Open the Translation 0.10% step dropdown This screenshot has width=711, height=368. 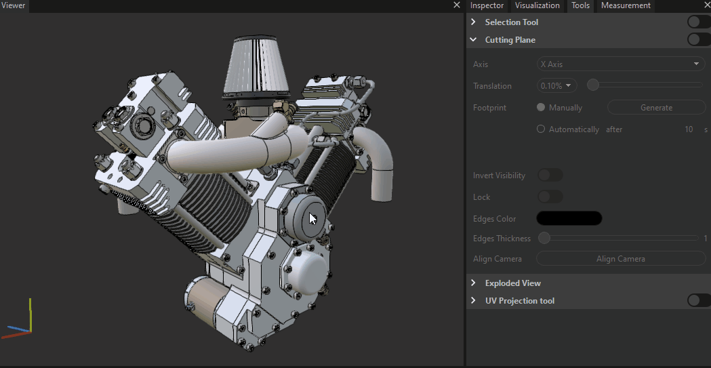556,86
